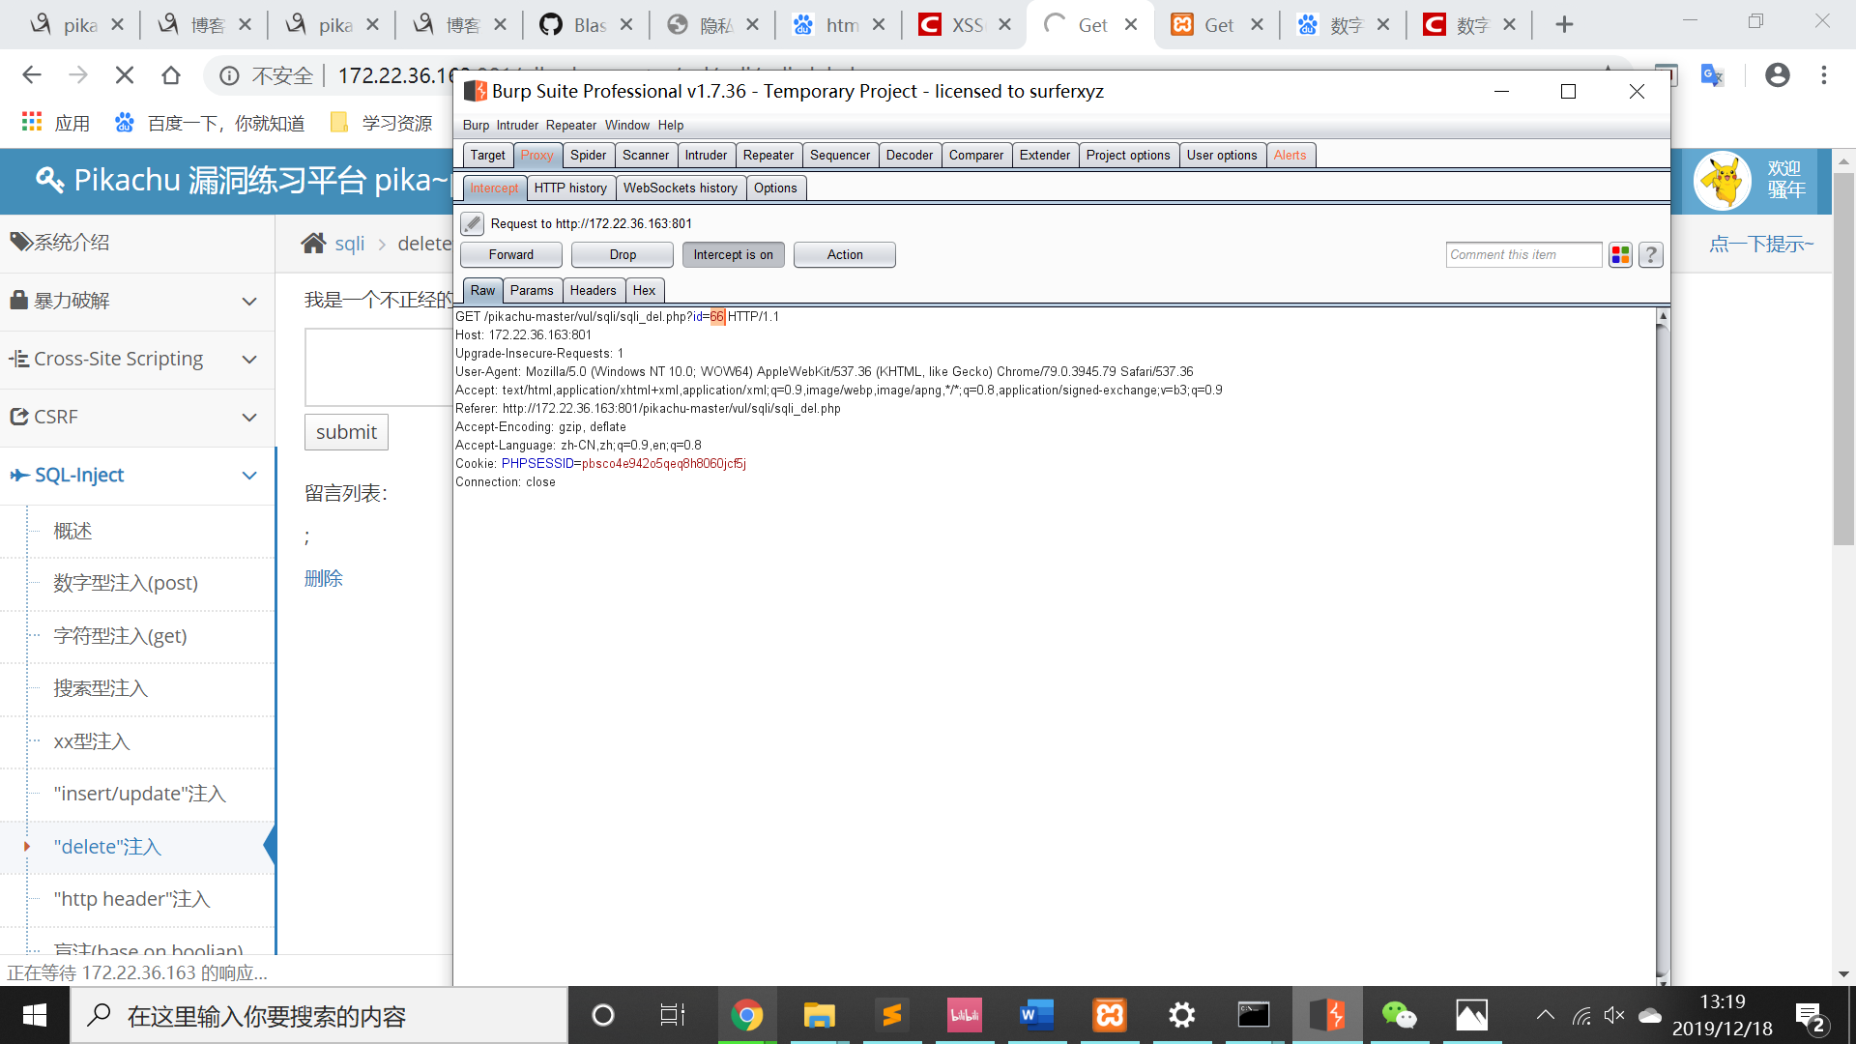Screen dimensions: 1856x1044
Task: Switch to the Params request view tab
Action: [532, 291]
